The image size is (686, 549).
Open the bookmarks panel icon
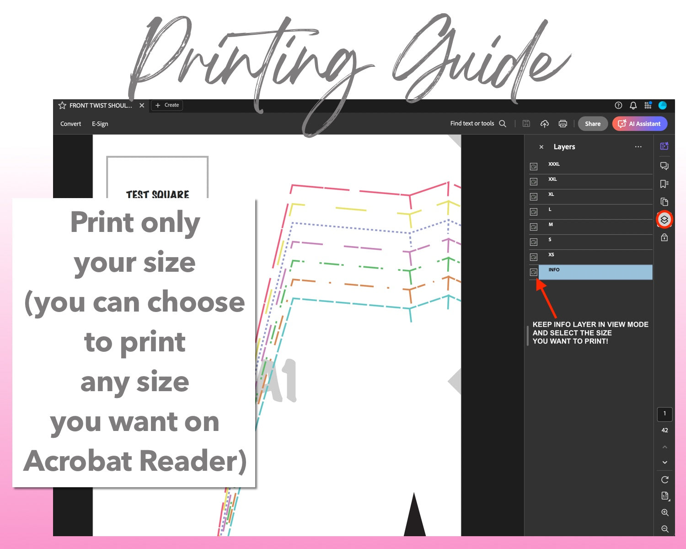tap(665, 183)
